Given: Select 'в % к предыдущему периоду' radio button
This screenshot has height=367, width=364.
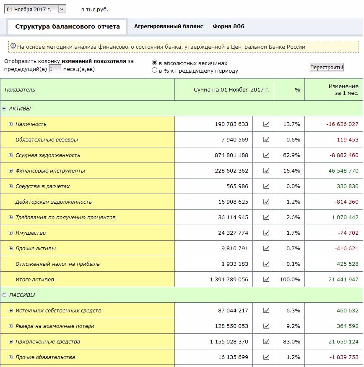Looking at the screenshot, I should point(154,70).
